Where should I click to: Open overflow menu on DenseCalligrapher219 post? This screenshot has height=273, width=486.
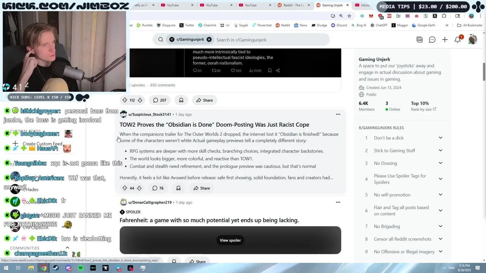tap(338, 202)
